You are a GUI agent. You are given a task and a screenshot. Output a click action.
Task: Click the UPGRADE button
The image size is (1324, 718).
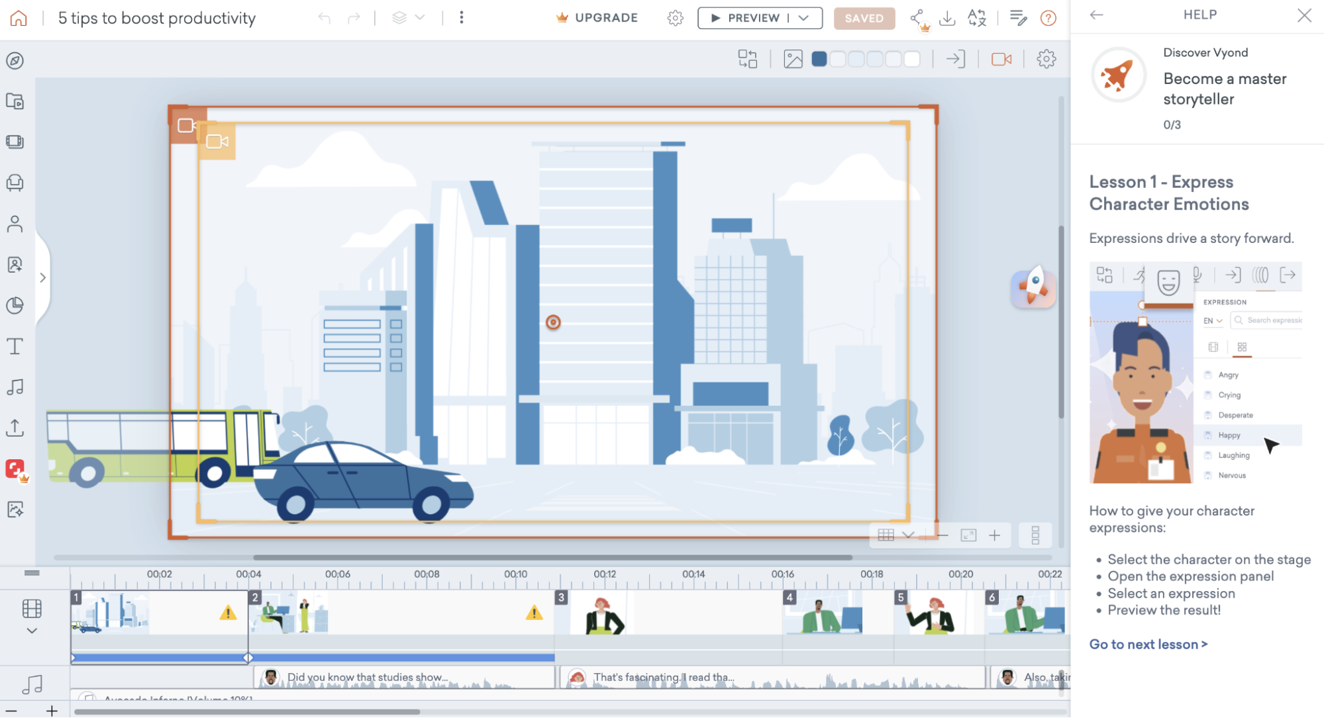point(595,18)
